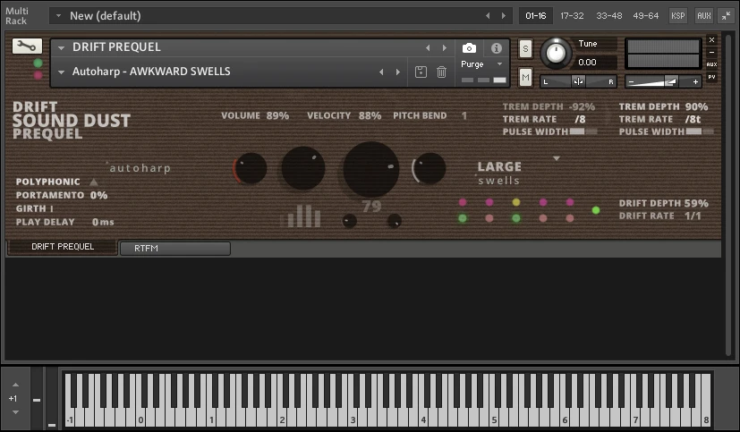Delete snapshot with the trash icon
The width and height of the screenshot is (740, 432).
tap(441, 72)
